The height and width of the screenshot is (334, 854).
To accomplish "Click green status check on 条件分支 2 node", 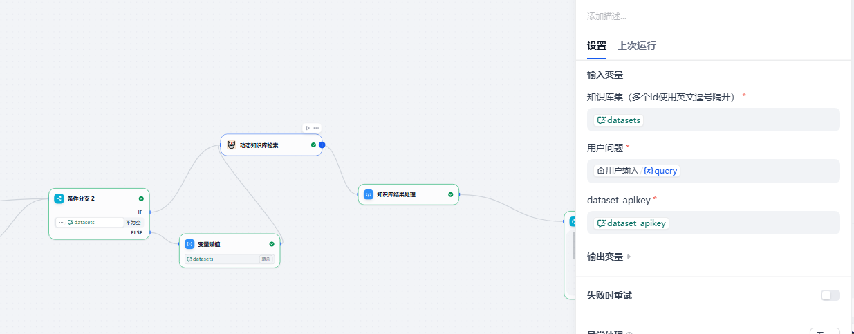I will click(141, 198).
